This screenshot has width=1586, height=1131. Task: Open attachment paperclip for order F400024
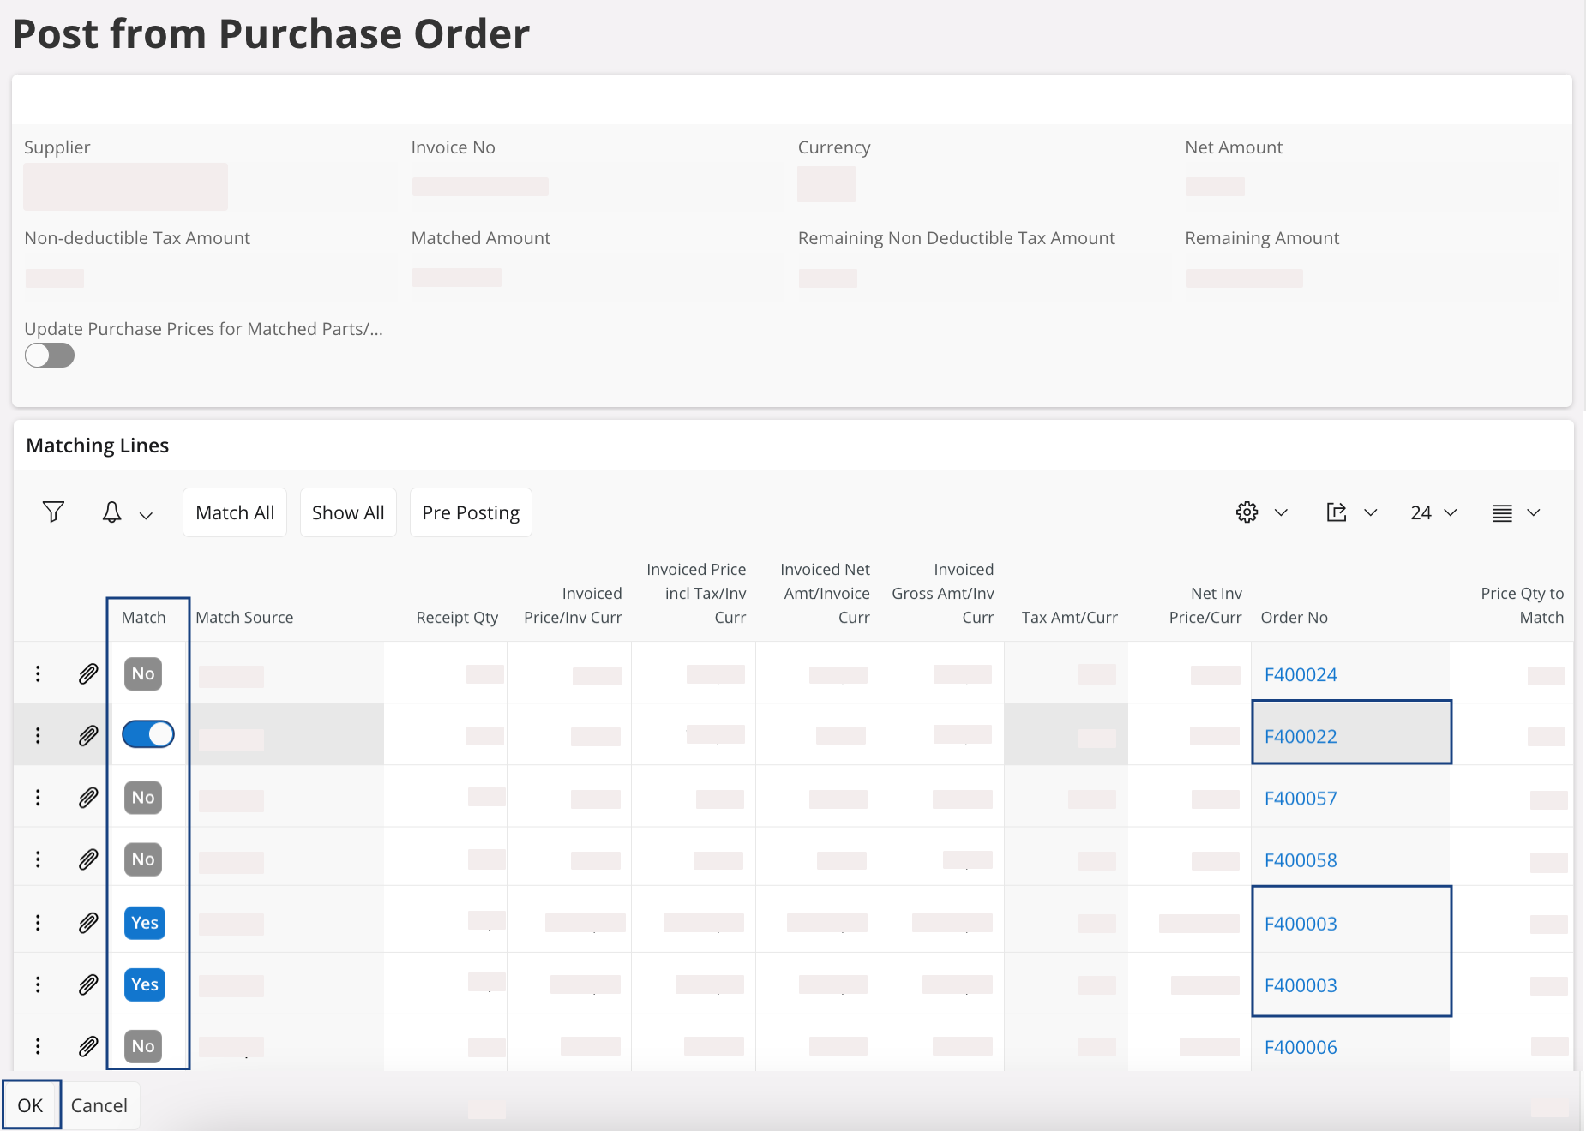tap(88, 674)
